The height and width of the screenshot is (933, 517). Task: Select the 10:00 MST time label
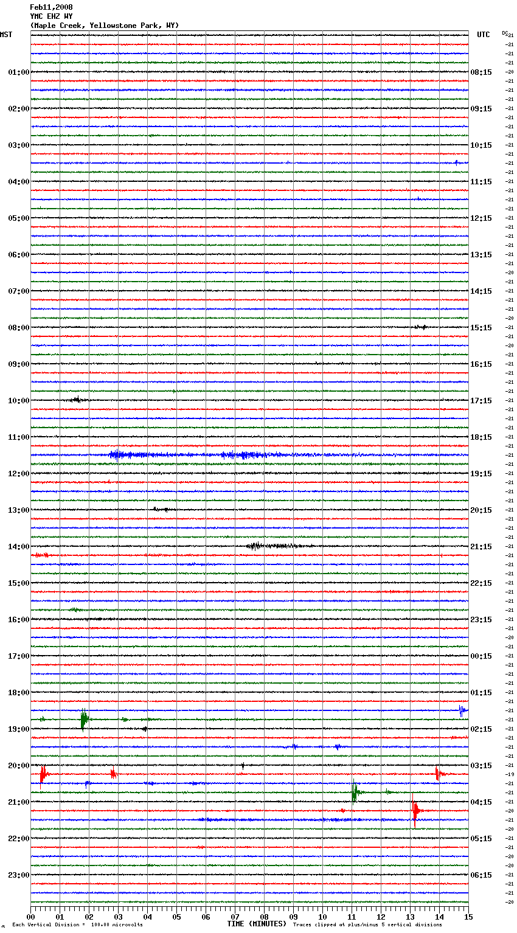[19, 401]
